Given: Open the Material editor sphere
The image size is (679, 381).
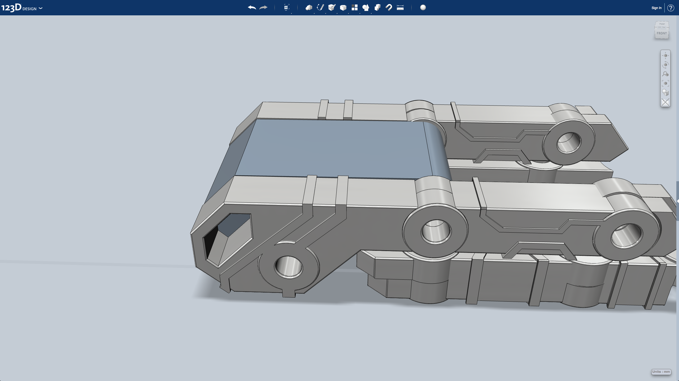Looking at the screenshot, I should [x=423, y=8].
